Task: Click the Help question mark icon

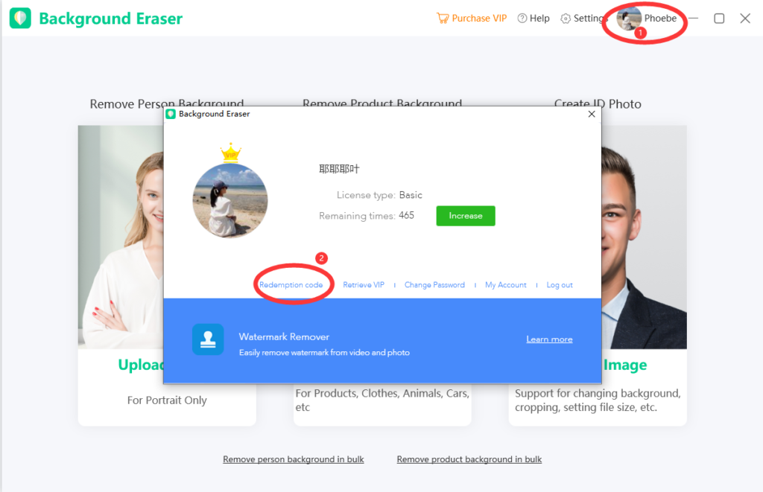Action: (522, 19)
